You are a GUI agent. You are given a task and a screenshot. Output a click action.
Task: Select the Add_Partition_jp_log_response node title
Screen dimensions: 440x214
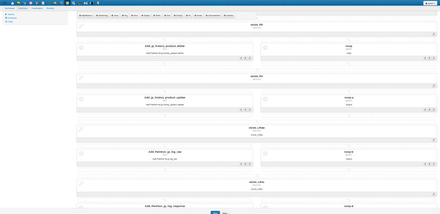tap(165, 206)
